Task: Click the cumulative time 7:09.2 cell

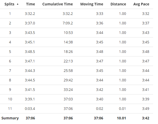Action: pos(67,23)
